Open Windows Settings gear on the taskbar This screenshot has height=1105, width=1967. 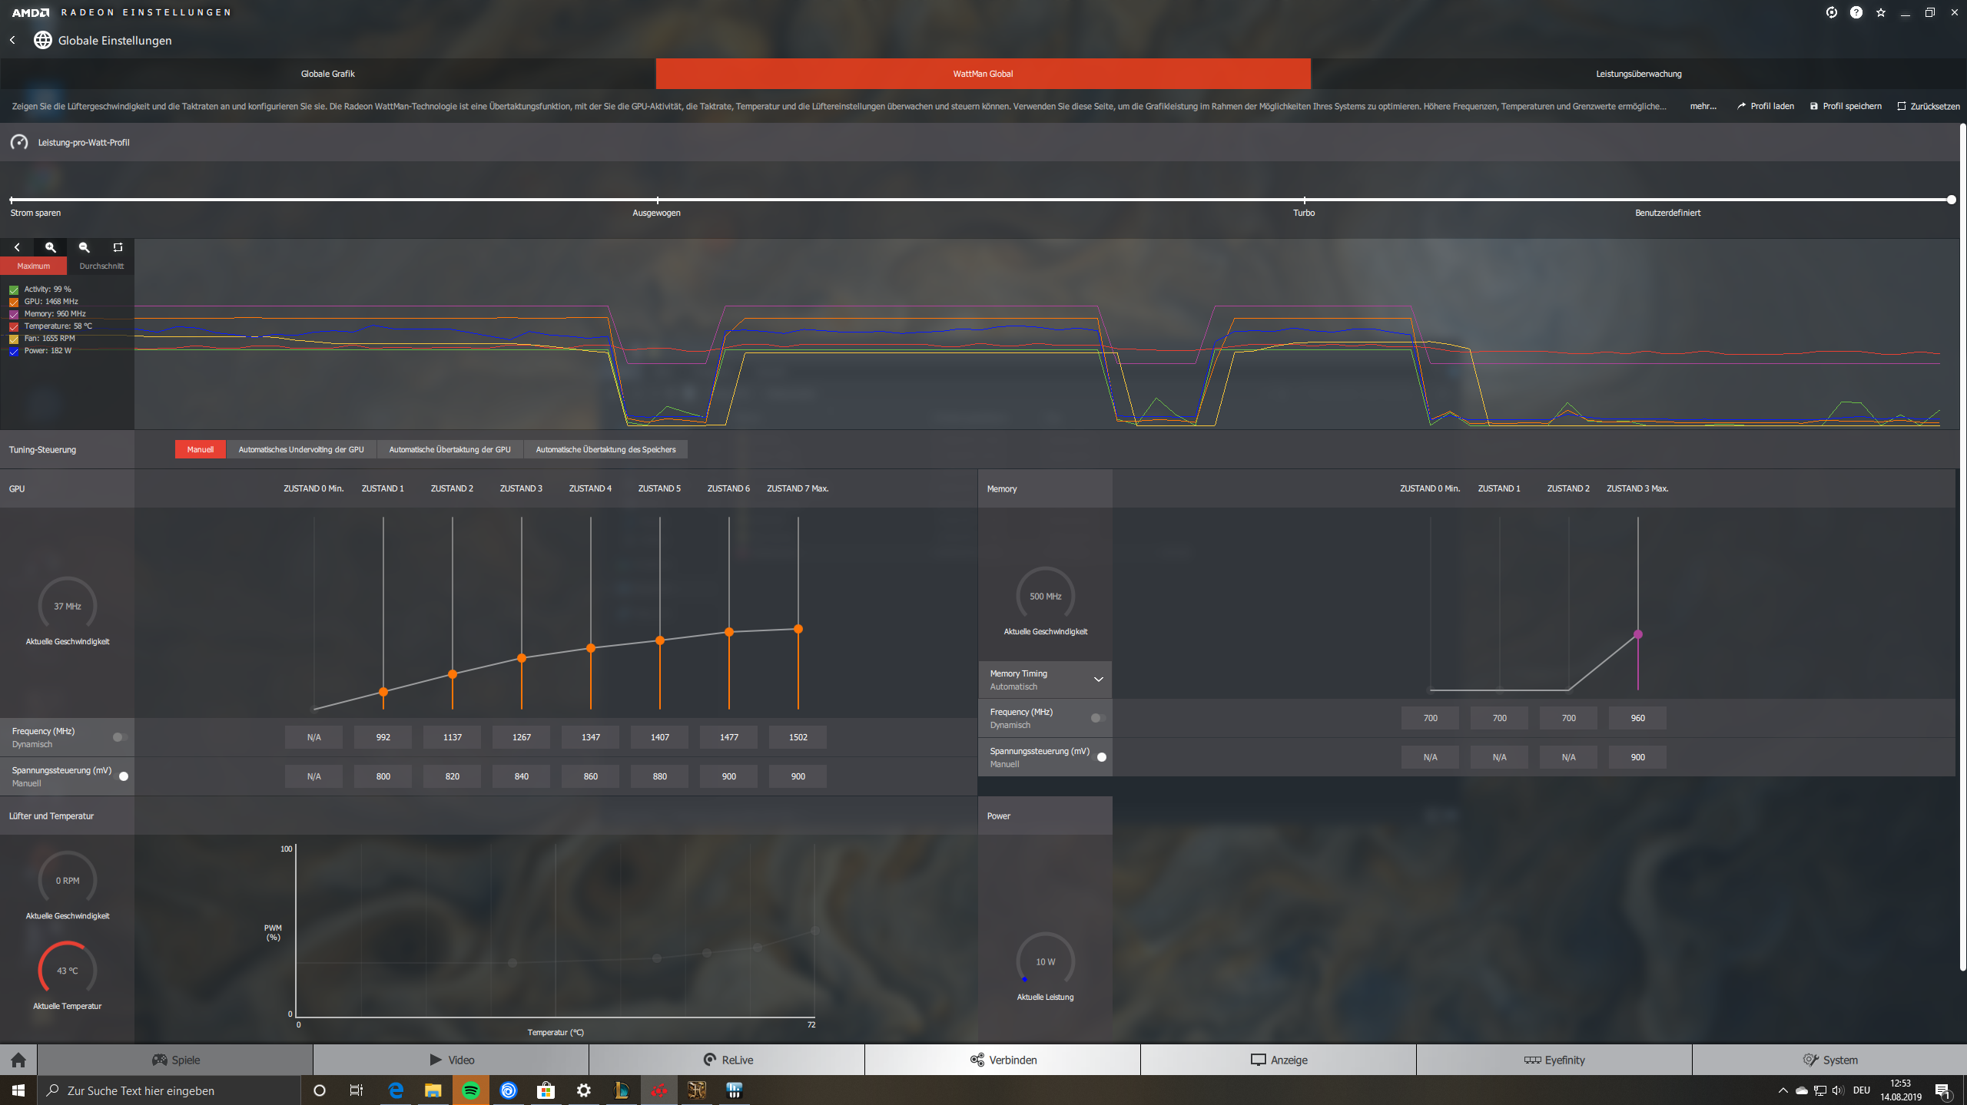[584, 1090]
